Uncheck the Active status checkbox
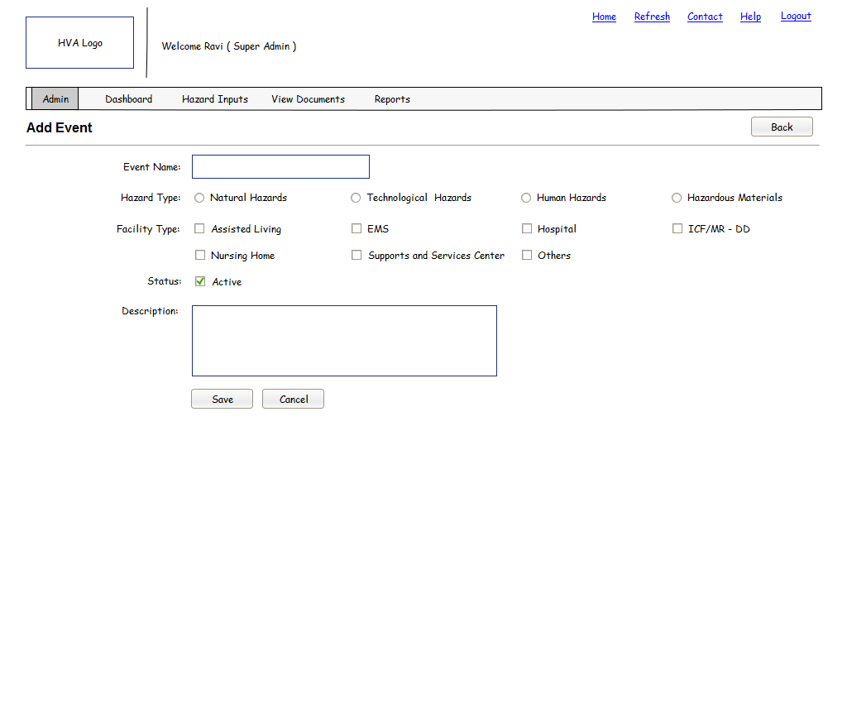Viewport: 847px width, 723px height. point(200,282)
